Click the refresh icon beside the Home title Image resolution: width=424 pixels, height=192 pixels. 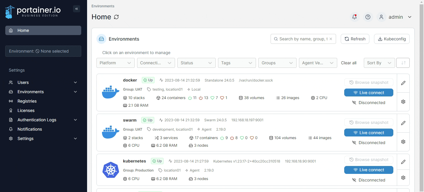coord(116,17)
